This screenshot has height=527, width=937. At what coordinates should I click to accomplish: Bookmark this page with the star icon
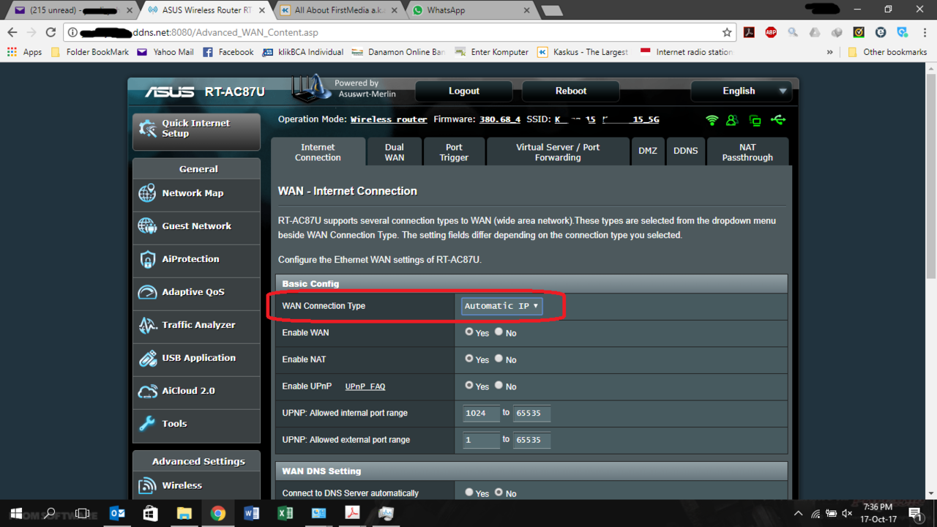click(x=726, y=32)
